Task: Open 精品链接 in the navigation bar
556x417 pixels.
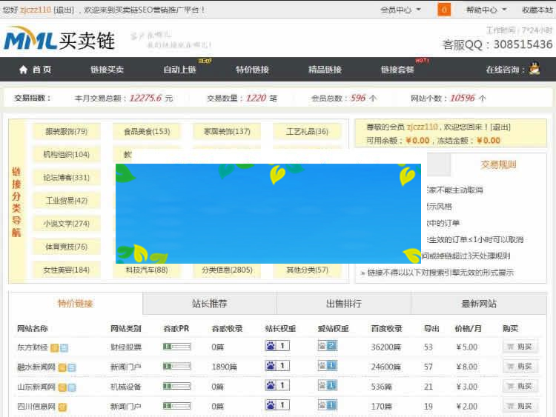Action: coord(325,70)
